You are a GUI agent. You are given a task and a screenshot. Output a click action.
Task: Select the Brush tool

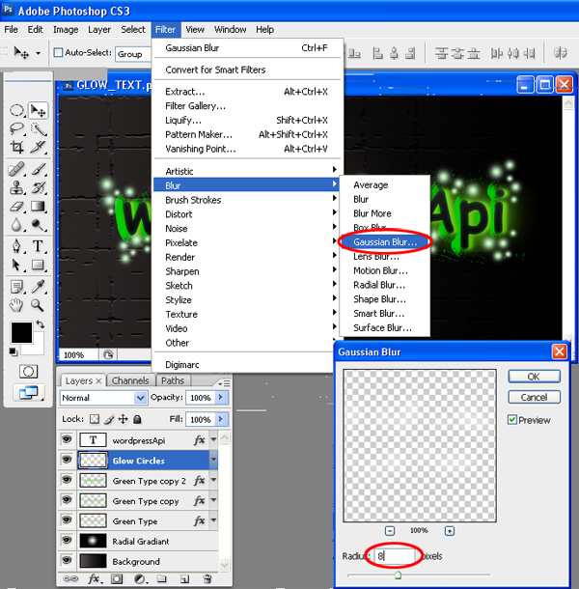click(x=38, y=169)
